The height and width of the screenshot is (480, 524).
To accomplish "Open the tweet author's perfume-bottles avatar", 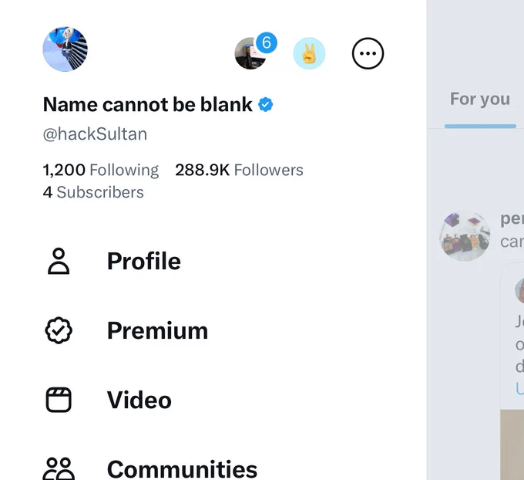I will click(465, 235).
